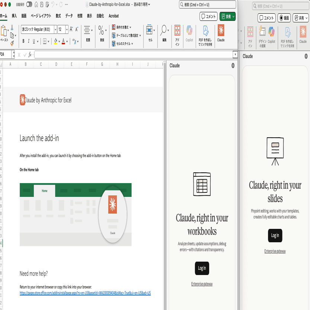Switch to the 挿入 tab
Viewport: 310px width, 310px height.
click(x=14, y=16)
